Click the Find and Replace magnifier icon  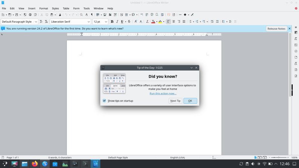click(81, 15)
